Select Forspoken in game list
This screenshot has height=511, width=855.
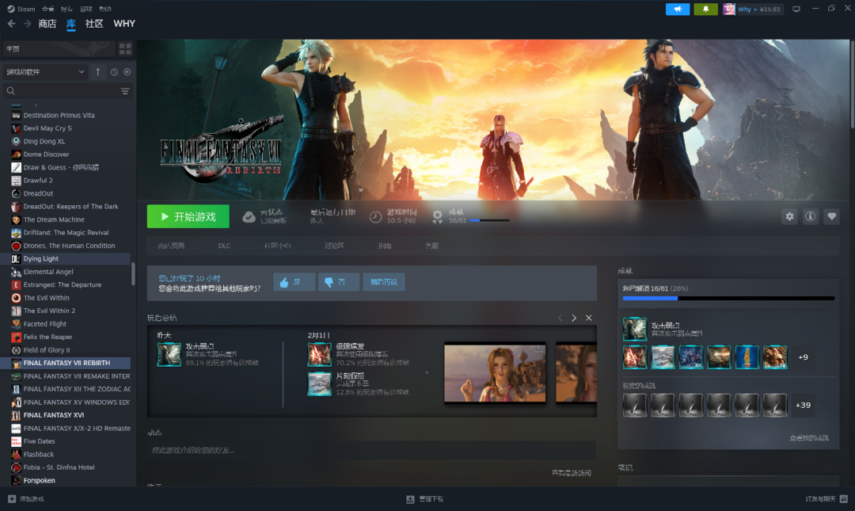66,480
